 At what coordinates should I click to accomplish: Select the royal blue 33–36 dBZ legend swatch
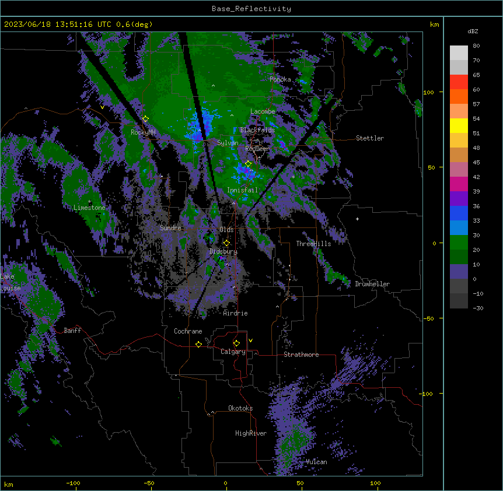pyautogui.click(x=459, y=213)
